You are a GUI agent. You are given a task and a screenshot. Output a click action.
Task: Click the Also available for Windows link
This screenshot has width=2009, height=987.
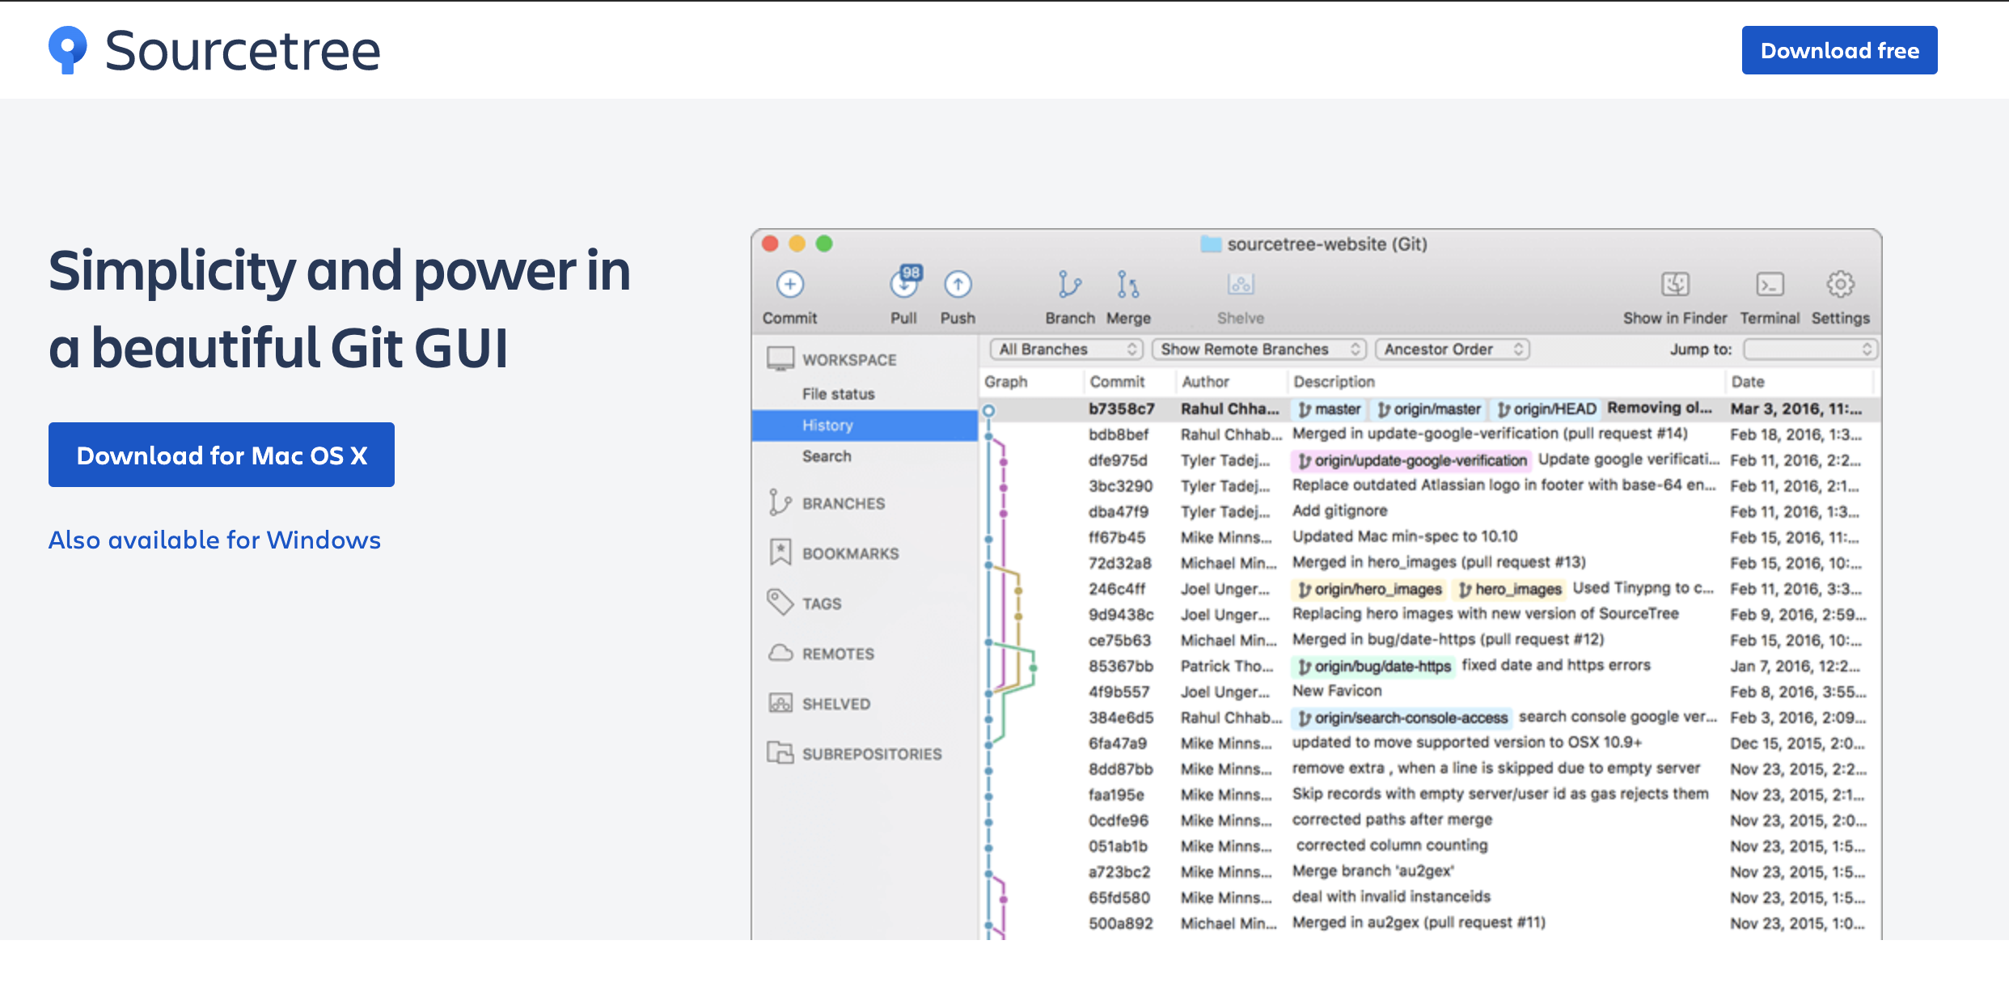coord(214,540)
